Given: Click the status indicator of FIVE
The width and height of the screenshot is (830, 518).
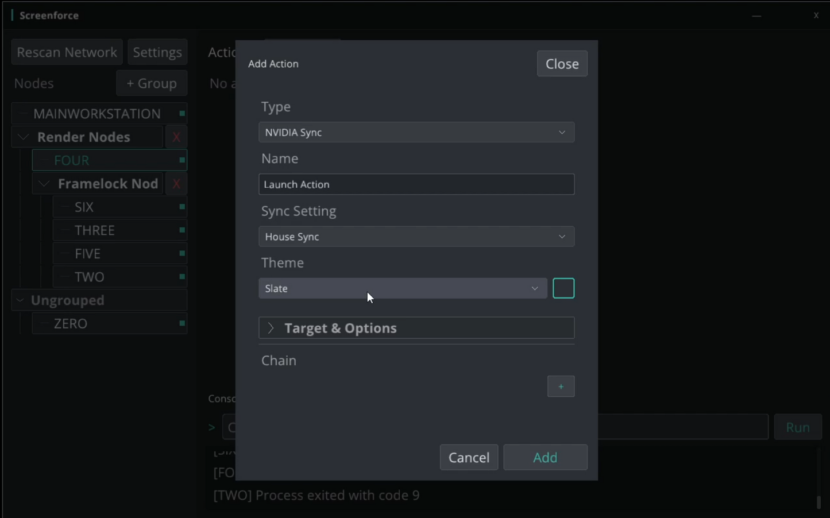Looking at the screenshot, I should click(x=182, y=253).
